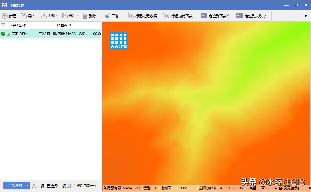The image size is (311, 192).
Task: Expand the 导出 dropdown arrow
Action: click(x=78, y=16)
